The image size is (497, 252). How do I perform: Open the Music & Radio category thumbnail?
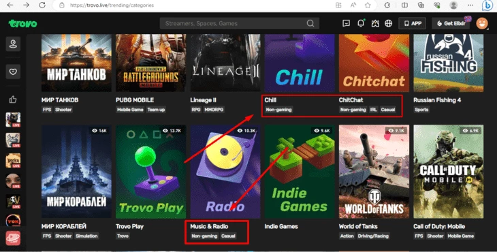(225, 172)
